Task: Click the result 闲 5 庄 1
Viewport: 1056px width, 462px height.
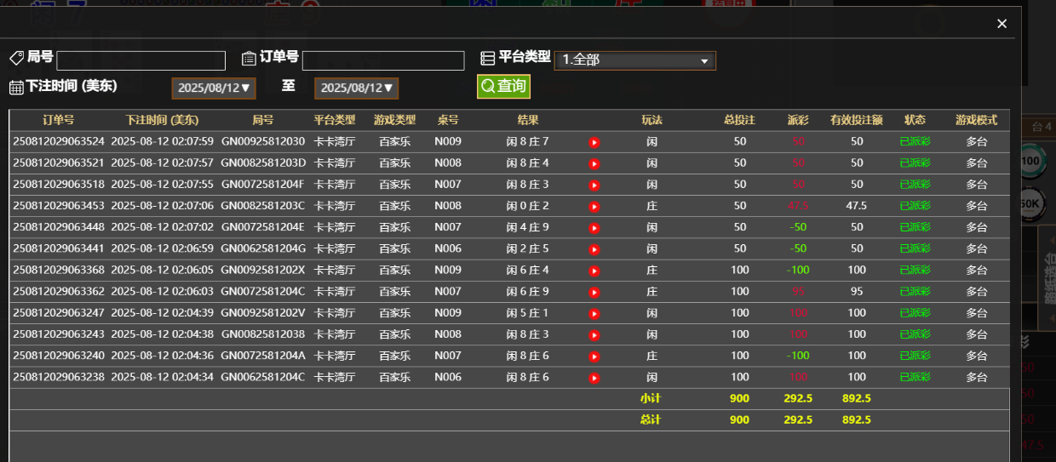Action: click(x=528, y=312)
